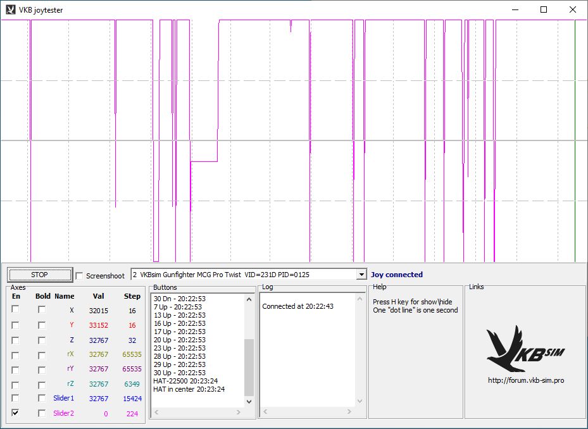Click the 'Press H key for show\hide' help text

click(x=413, y=302)
